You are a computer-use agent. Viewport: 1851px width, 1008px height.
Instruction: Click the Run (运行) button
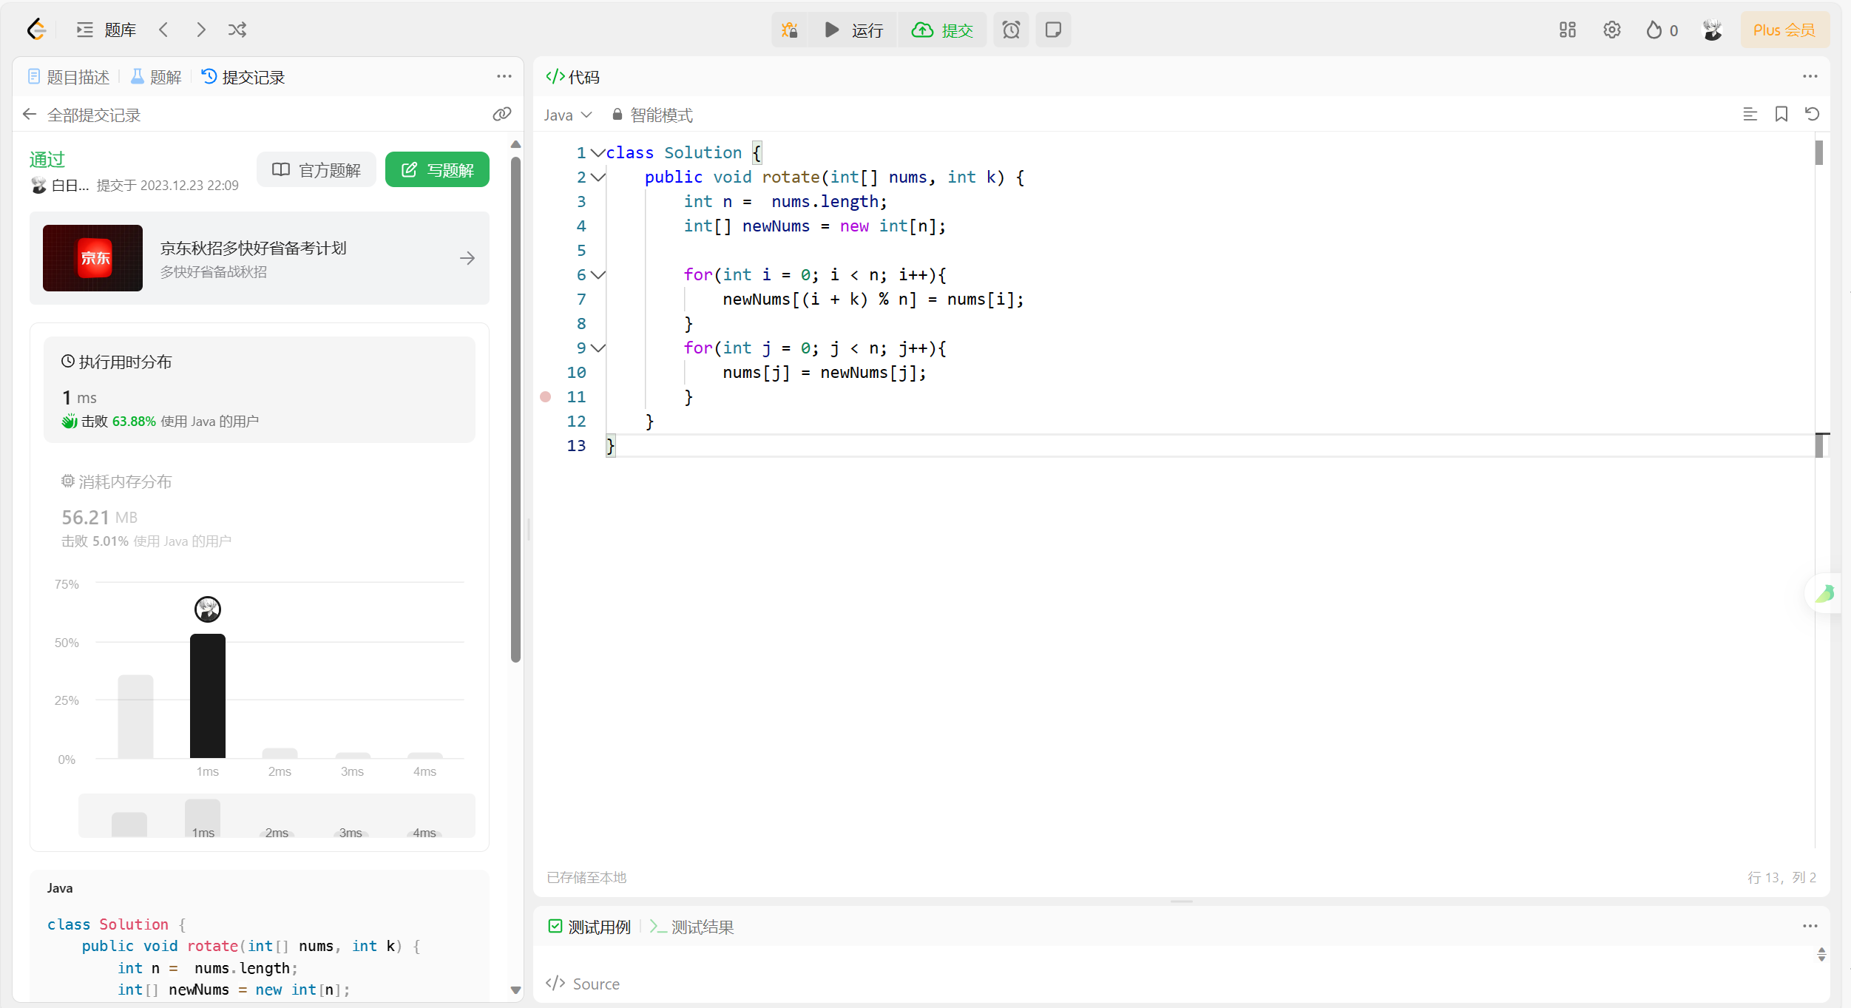(x=856, y=30)
